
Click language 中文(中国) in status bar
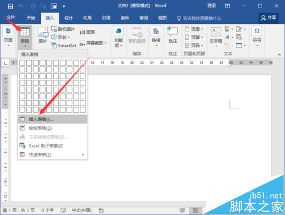tap(82, 210)
